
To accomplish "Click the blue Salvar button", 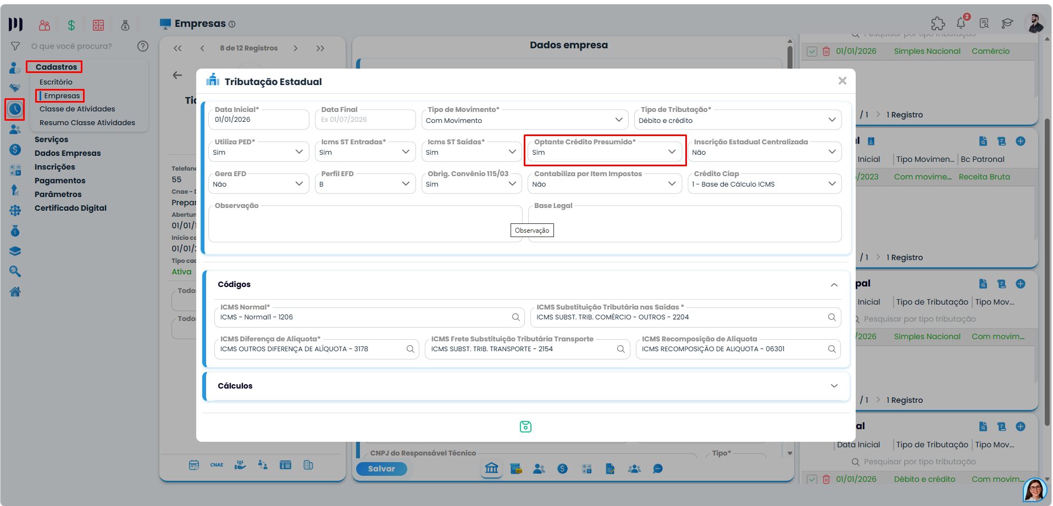I will click(x=381, y=469).
